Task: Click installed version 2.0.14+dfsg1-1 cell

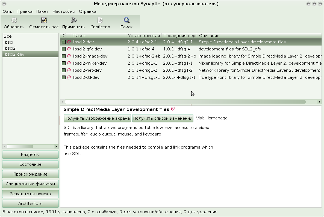Action: (144, 77)
